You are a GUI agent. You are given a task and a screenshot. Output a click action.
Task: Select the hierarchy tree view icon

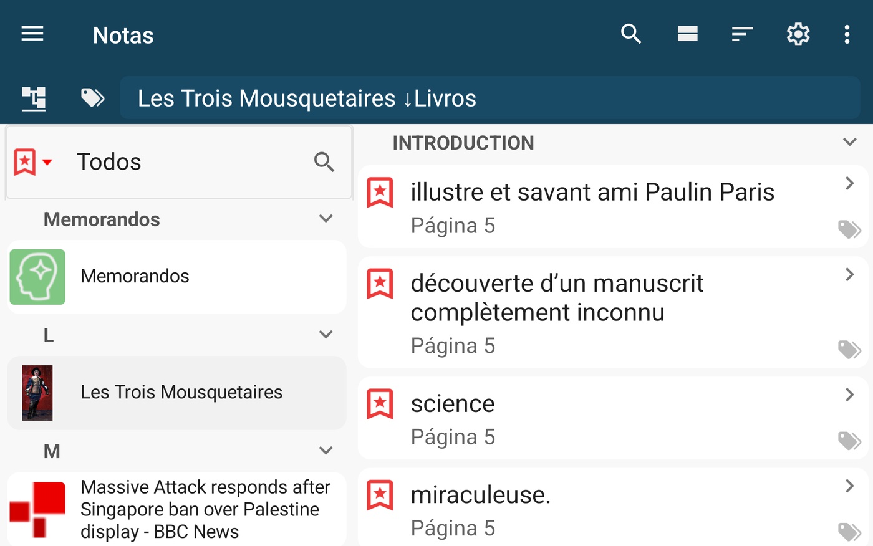[x=34, y=98]
